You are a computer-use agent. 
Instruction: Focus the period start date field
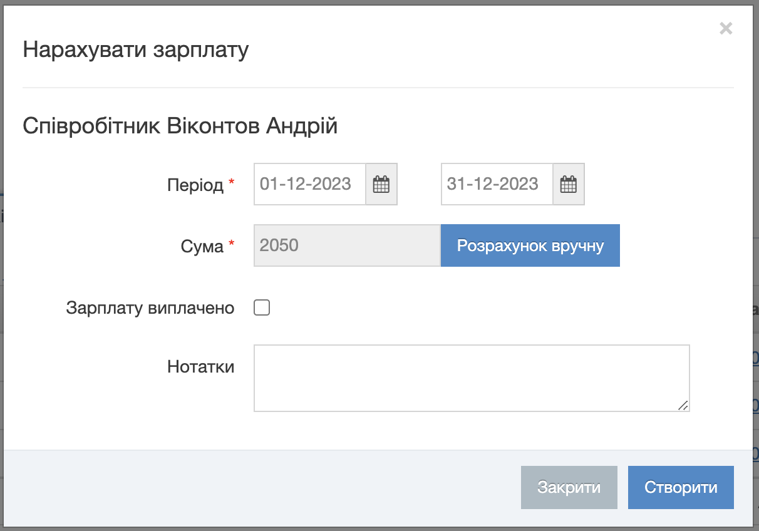tap(310, 184)
